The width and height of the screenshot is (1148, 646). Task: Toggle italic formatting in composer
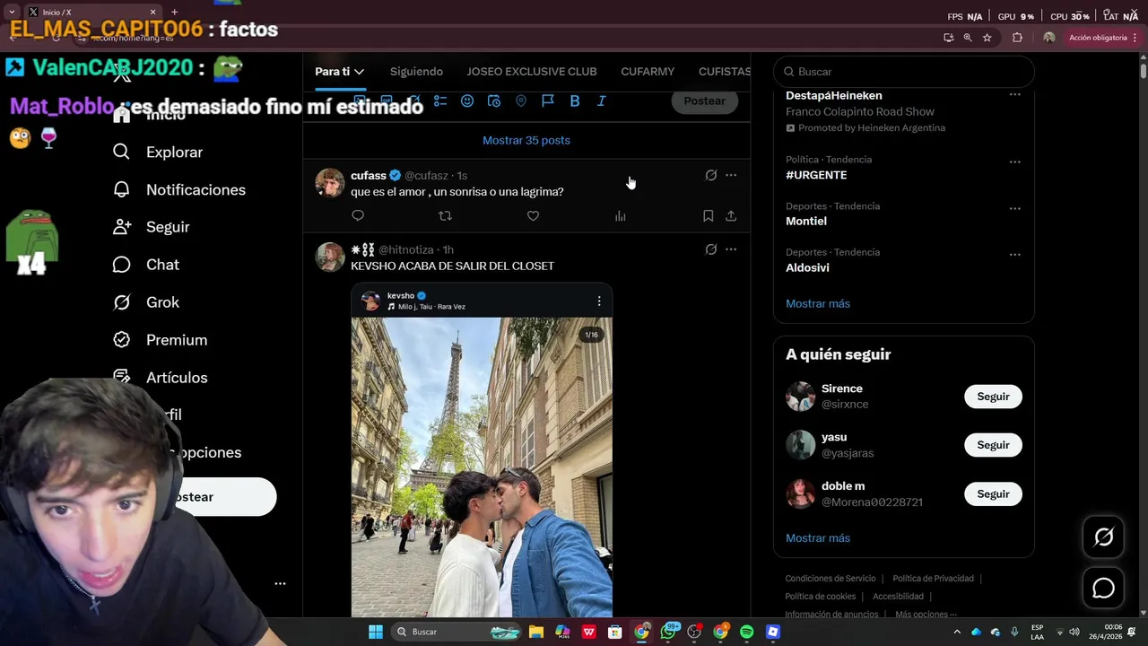tap(602, 101)
